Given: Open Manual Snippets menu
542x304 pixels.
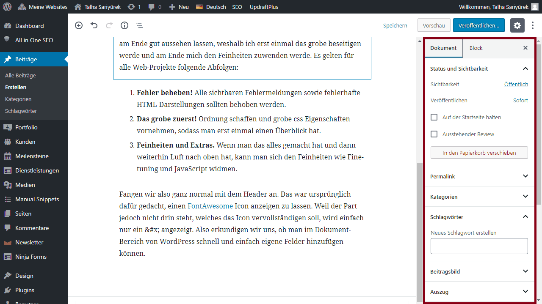Looking at the screenshot, I should [34, 199].
